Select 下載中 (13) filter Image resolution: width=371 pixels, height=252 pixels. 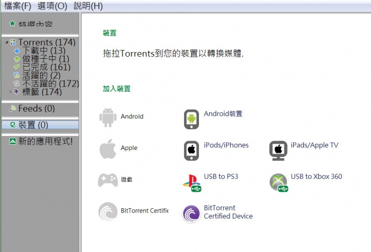(x=44, y=51)
